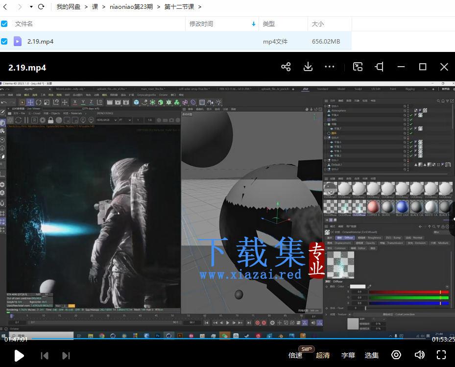Open the video player settings gear
The width and height of the screenshot is (455, 367).
point(396,355)
